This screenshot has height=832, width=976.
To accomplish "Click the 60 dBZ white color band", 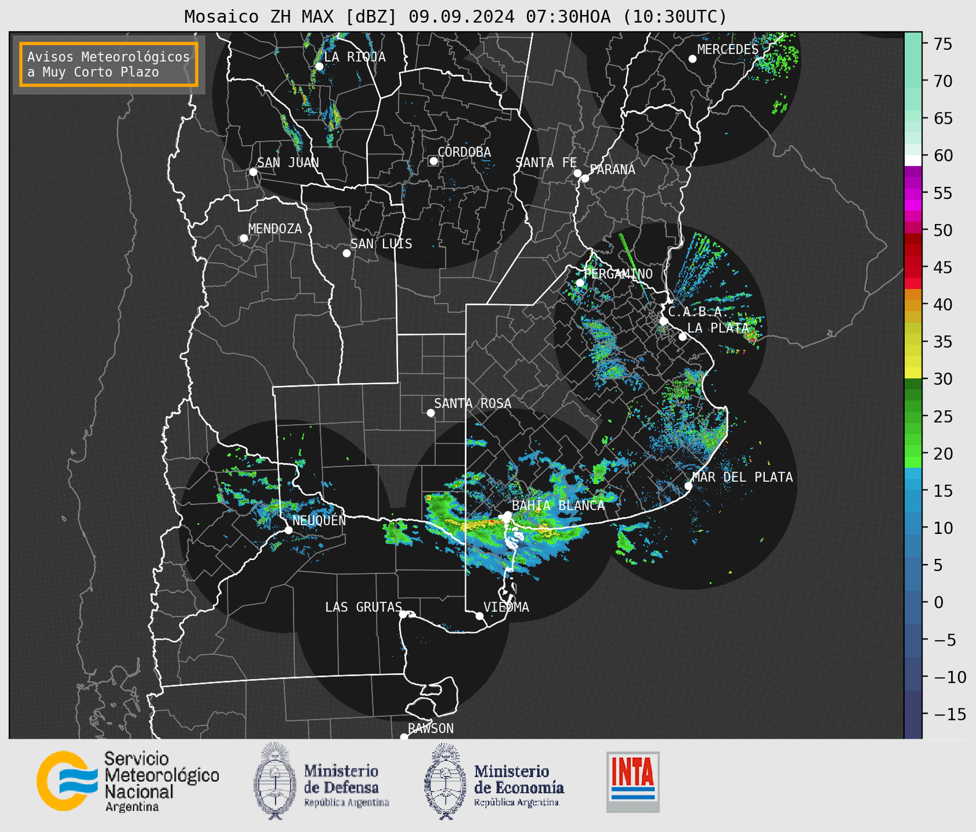I will (x=913, y=160).
